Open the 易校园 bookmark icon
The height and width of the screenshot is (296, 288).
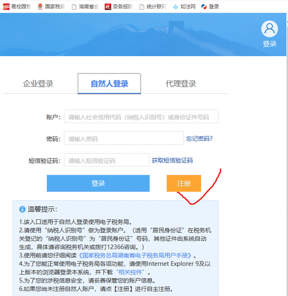coord(6,7)
